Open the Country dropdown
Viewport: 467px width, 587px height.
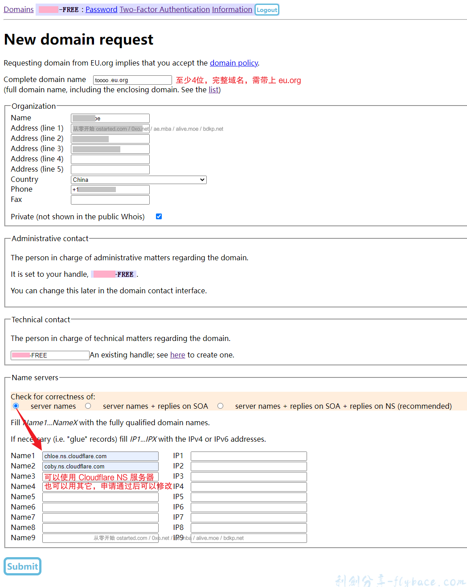(x=138, y=180)
